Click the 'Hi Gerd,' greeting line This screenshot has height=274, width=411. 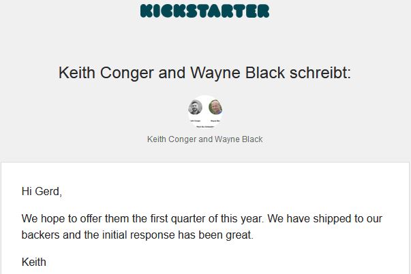[42, 191]
